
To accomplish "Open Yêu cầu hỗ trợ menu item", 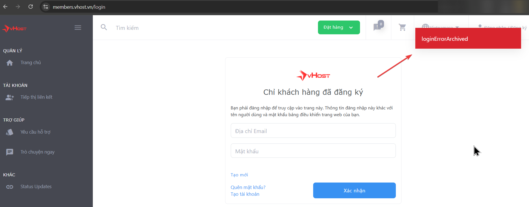I will tap(35, 132).
